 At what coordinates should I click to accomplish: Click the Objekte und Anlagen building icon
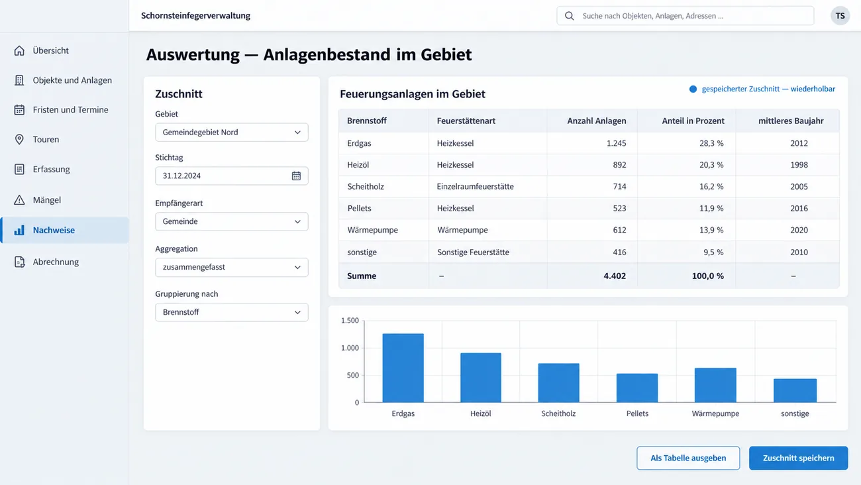pos(19,80)
